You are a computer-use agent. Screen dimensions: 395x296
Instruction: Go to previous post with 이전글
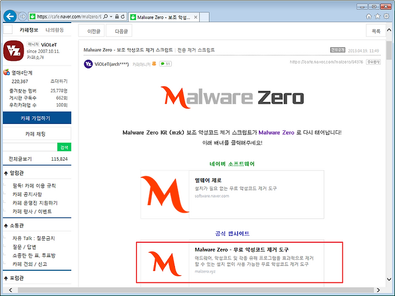click(x=92, y=31)
